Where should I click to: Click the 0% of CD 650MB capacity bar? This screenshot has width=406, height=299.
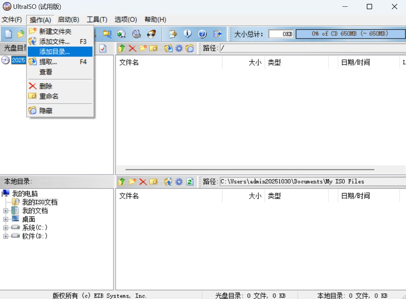350,34
